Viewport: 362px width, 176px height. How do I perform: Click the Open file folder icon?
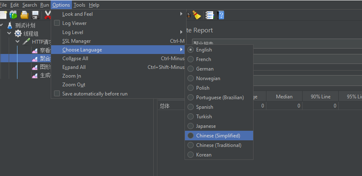pos(25,15)
